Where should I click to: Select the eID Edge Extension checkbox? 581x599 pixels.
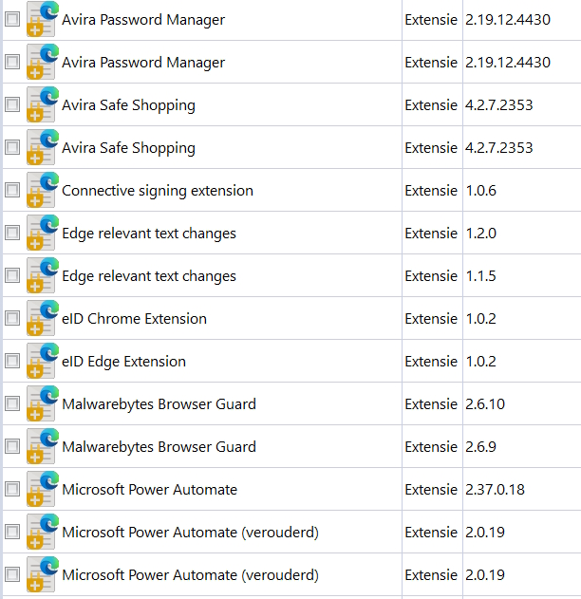pyautogui.click(x=12, y=362)
